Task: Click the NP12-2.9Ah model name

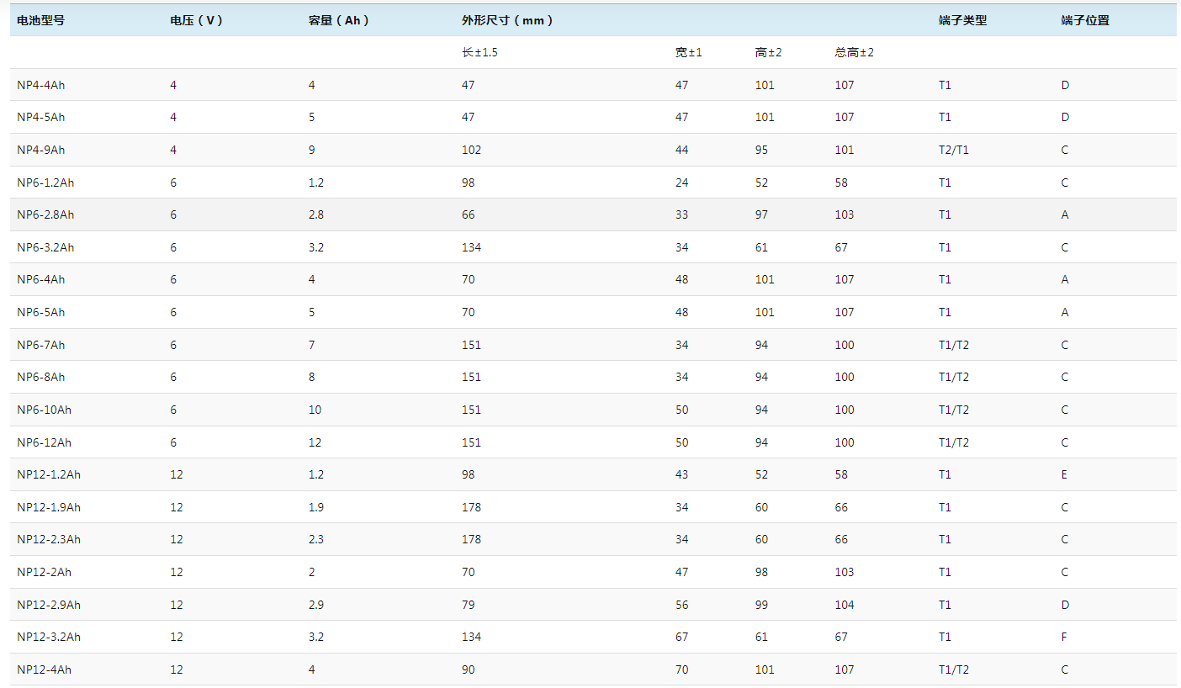Action: point(49,605)
